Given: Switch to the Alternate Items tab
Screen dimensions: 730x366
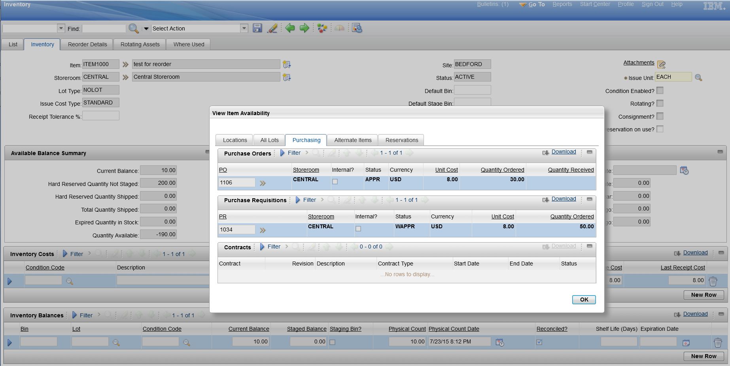Looking at the screenshot, I should coord(353,140).
